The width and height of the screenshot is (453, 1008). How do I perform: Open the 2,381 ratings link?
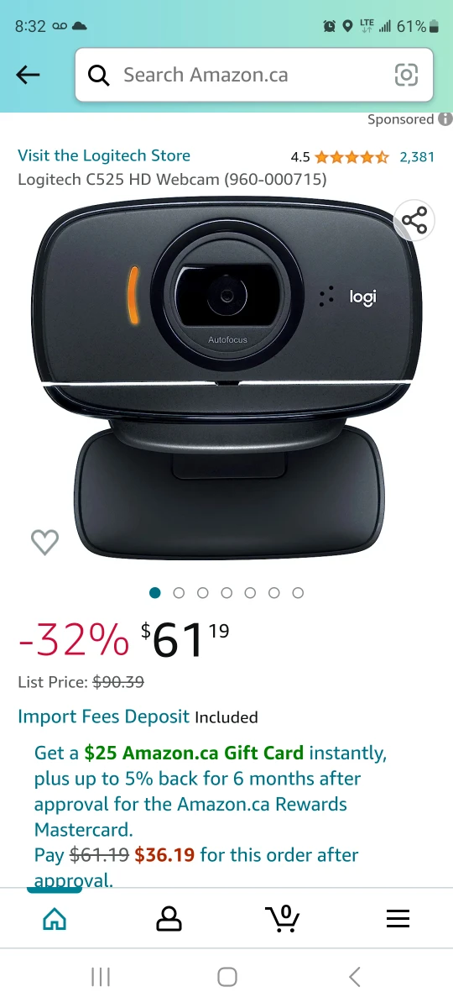point(417,156)
